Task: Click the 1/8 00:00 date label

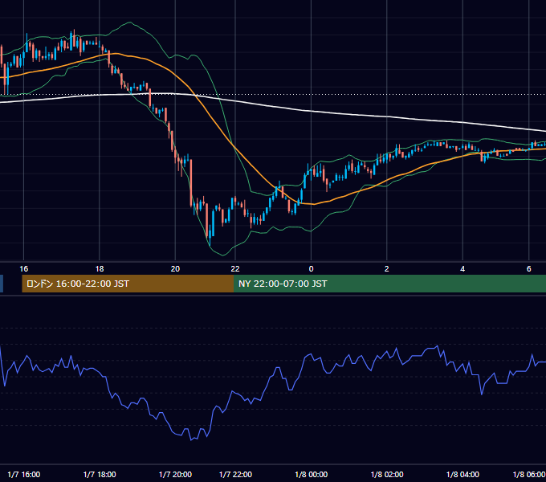Action: [x=311, y=474]
